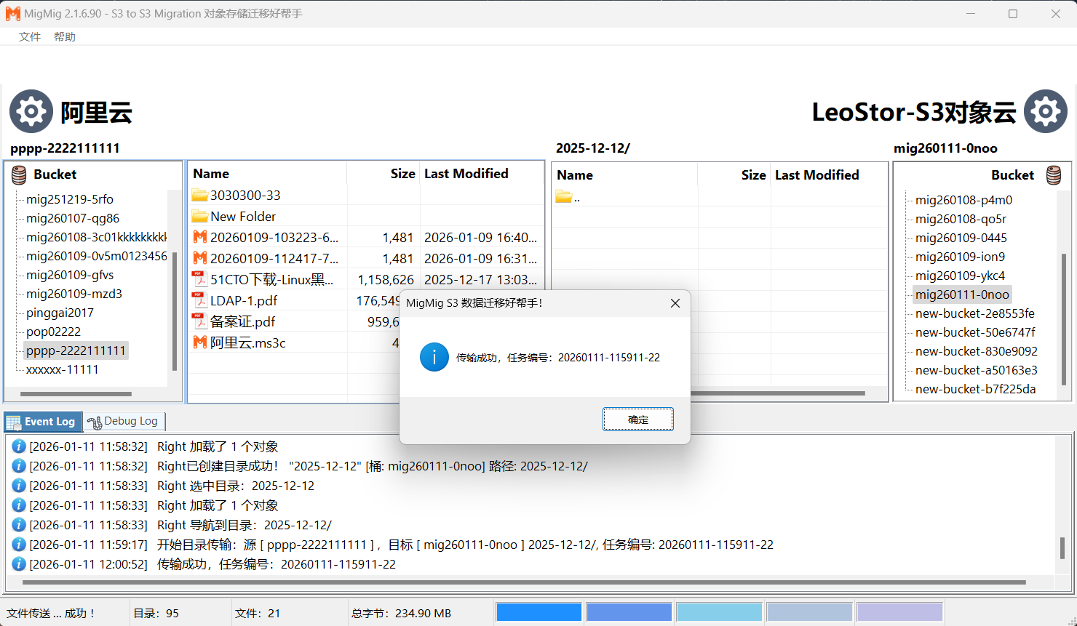Open the 阿里云 settings gear icon

pyautogui.click(x=31, y=111)
